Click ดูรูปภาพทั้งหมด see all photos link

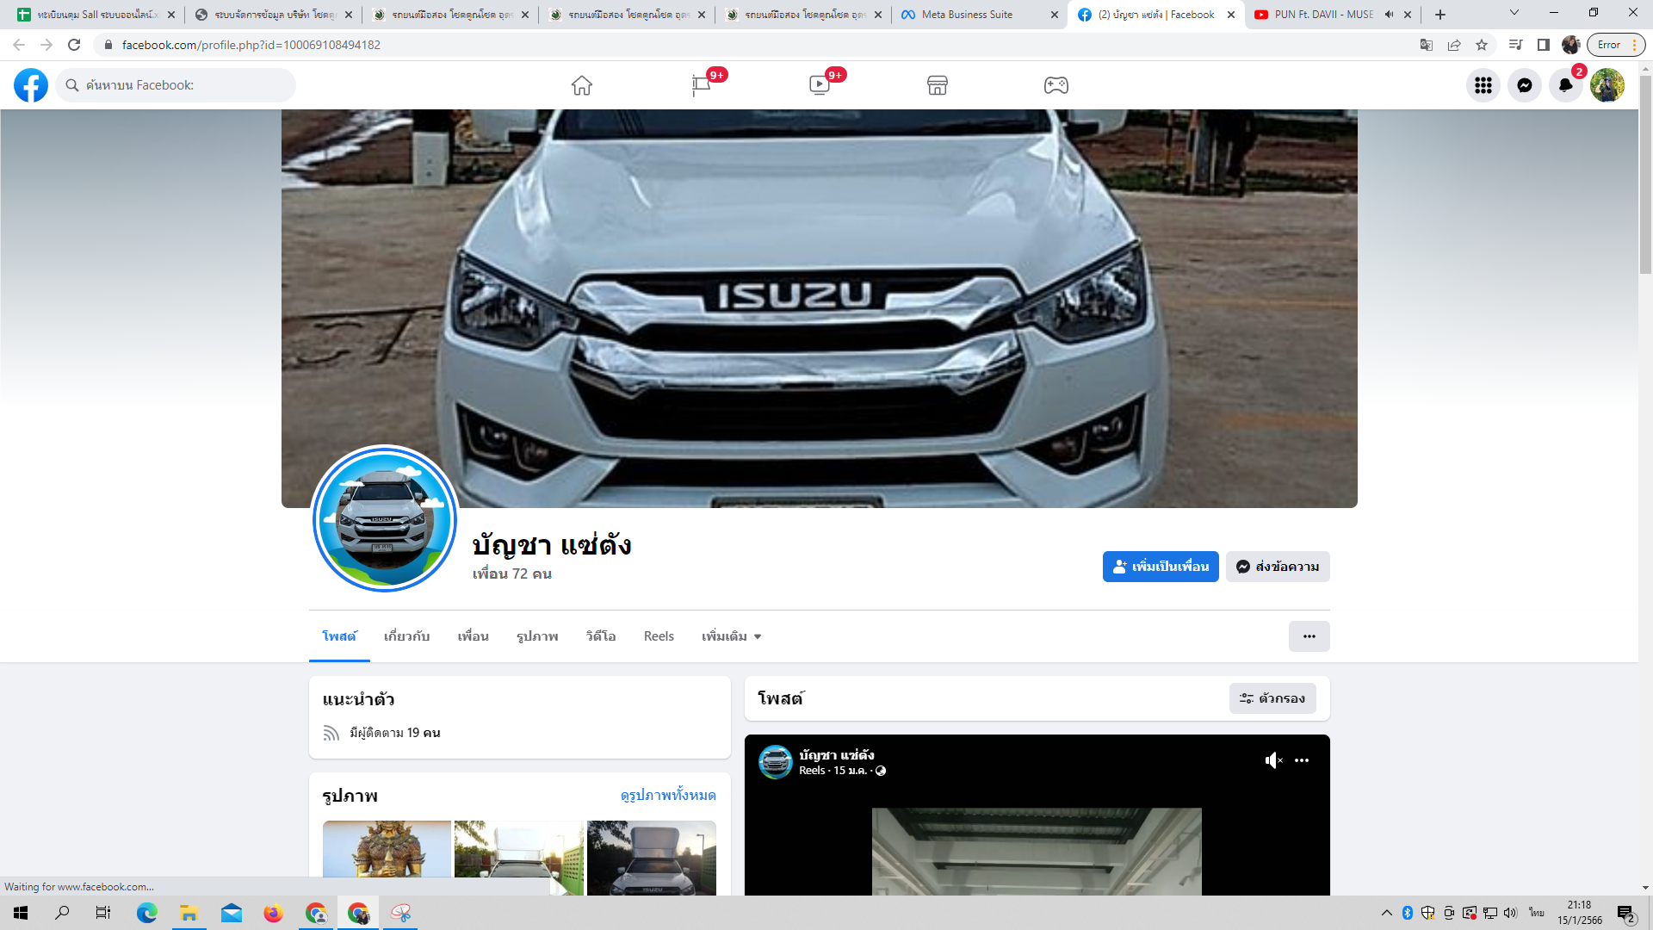pos(668,795)
